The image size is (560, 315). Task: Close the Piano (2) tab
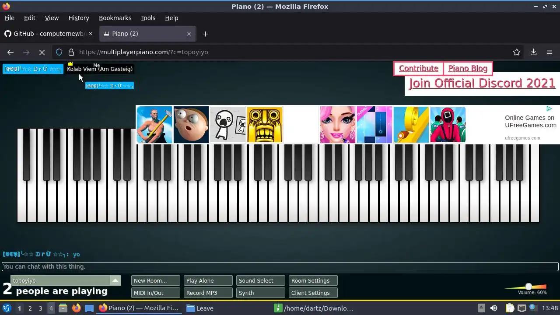[189, 34]
